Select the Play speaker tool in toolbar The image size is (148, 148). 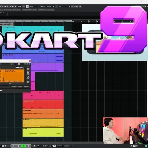point(13,6)
